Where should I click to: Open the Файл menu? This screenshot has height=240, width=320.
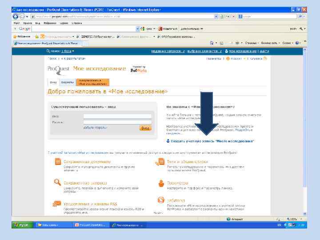(x=17, y=23)
